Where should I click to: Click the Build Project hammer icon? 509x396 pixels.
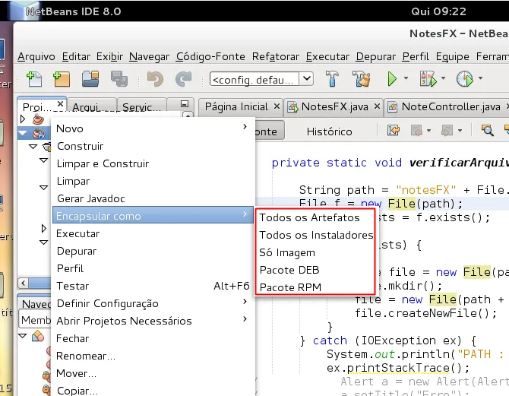point(332,79)
